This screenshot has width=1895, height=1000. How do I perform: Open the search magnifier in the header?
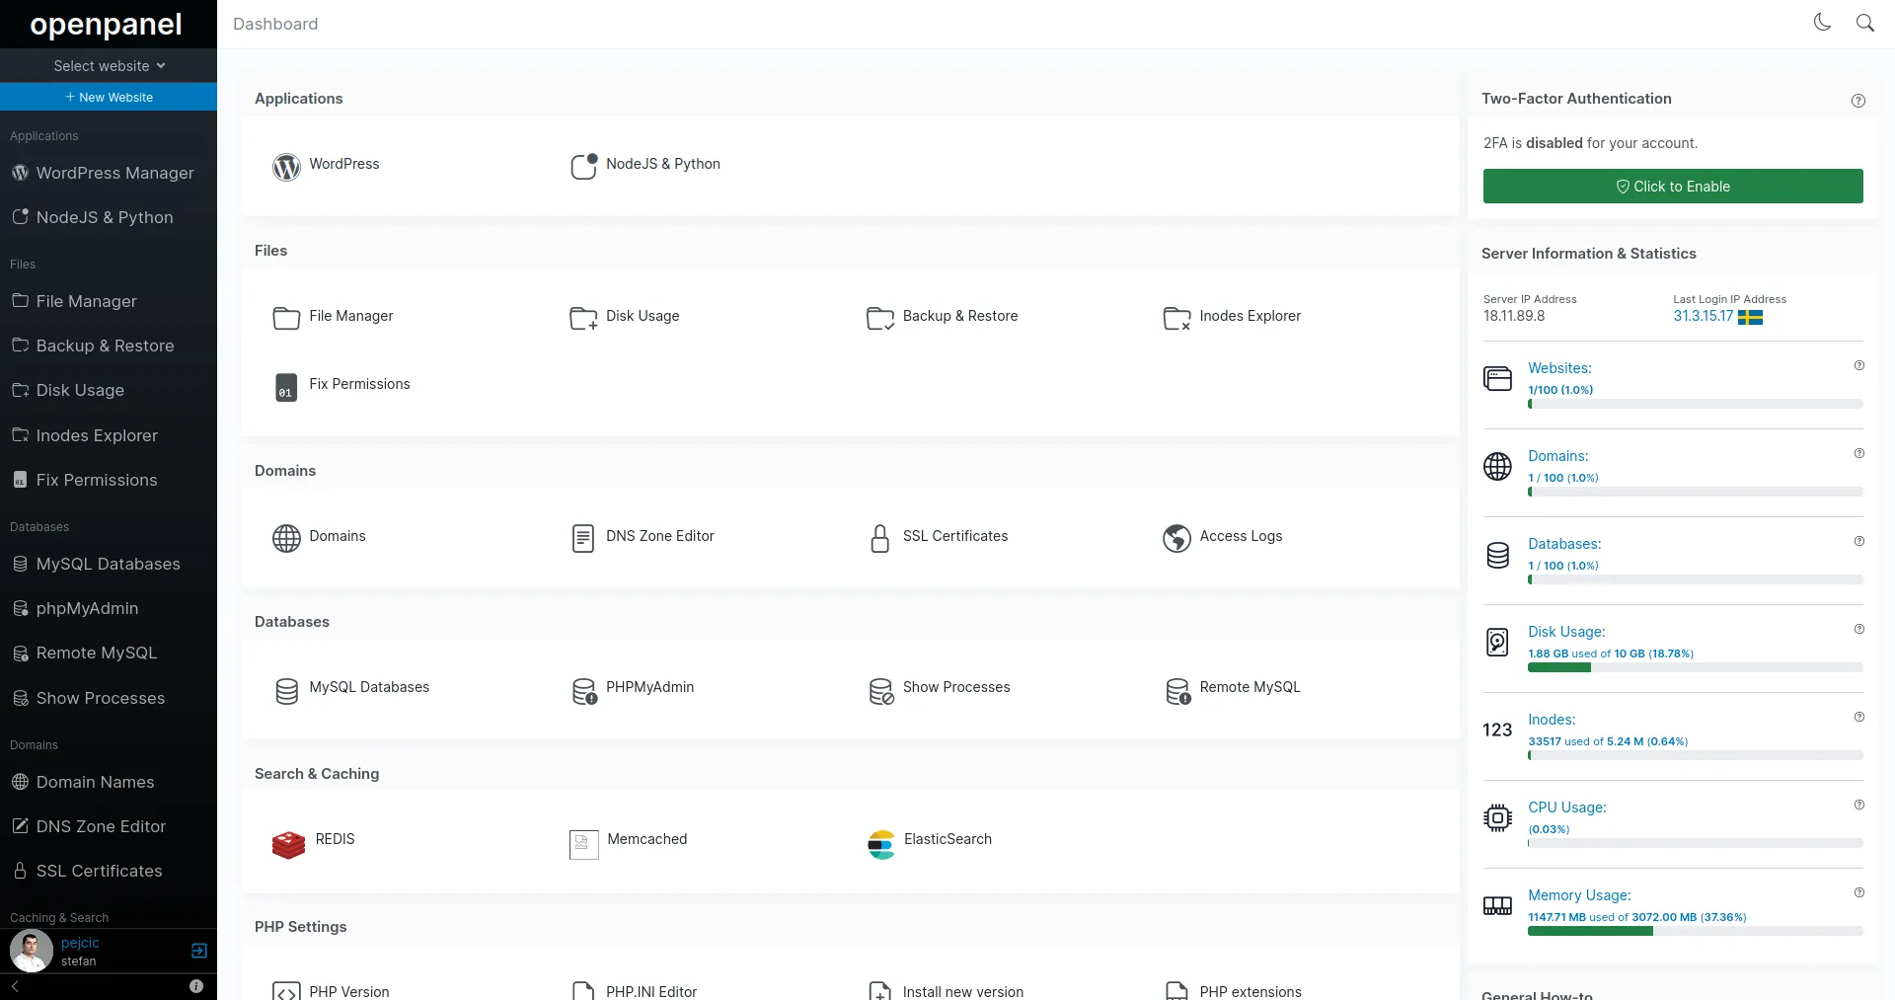point(1864,22)
